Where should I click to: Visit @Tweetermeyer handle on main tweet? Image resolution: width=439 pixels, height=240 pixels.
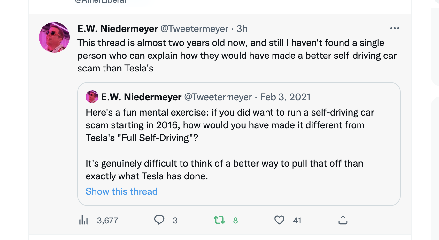pos(194,29)
